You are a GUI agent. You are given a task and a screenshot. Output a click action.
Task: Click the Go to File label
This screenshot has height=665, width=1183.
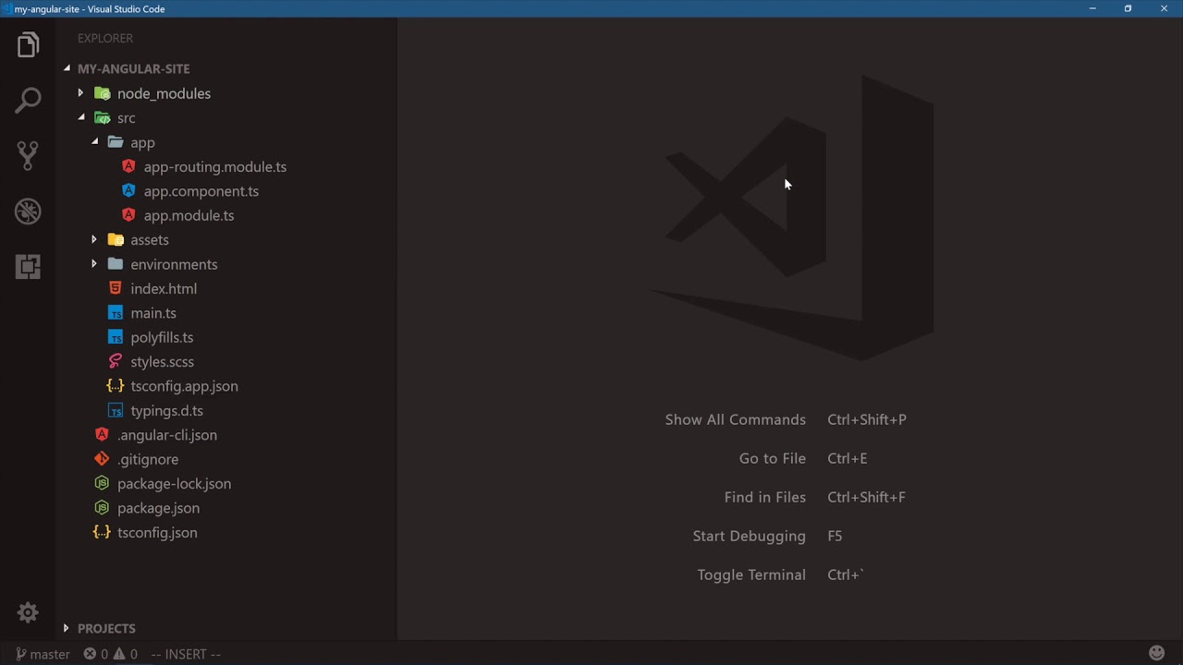[773, 458]
